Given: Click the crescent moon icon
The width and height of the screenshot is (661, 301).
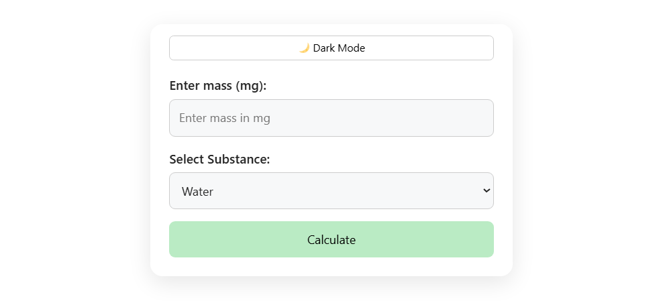Looking at the screenshot, I should click(x=304, y=48).
